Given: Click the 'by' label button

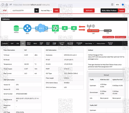Looking at the screenshot, I should click(x=37, y=11).
